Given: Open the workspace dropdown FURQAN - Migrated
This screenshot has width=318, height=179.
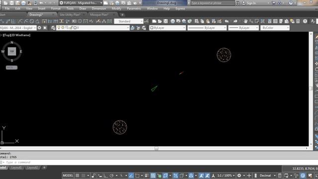Looking at the screenshot, I should click(x=81, y=3).
